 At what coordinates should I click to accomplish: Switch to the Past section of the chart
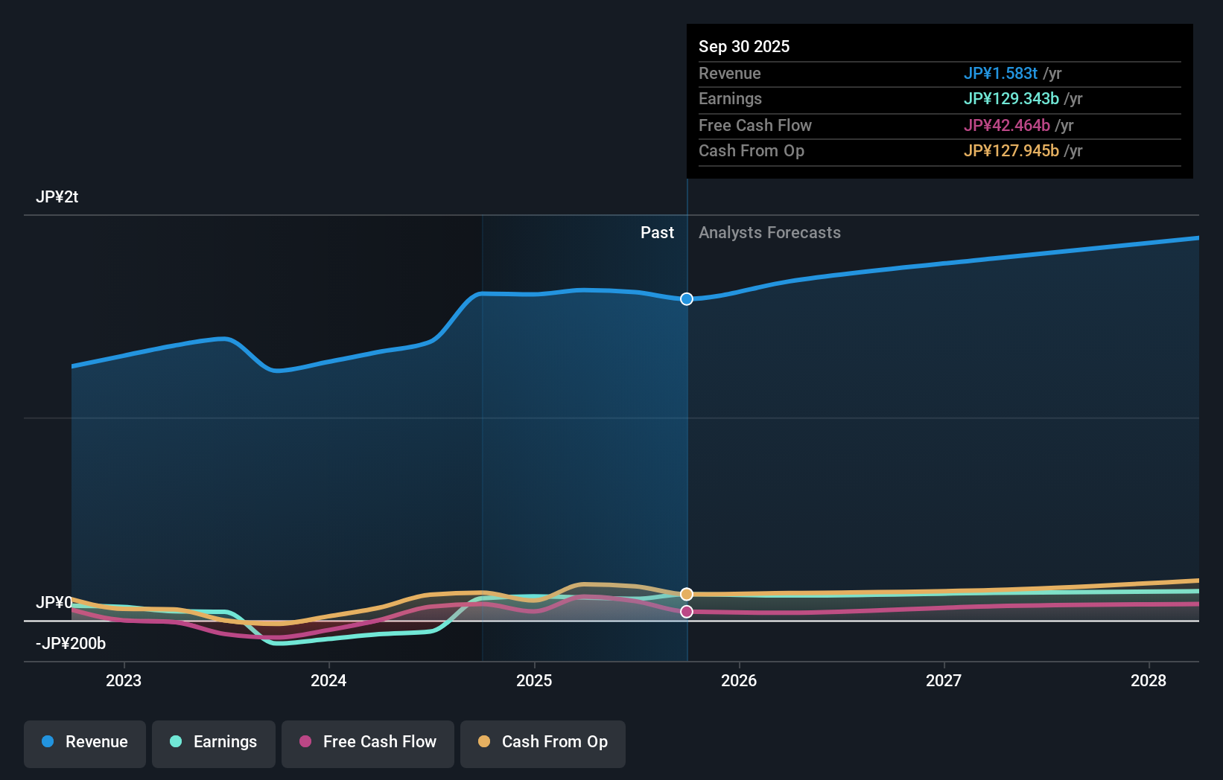coord(656,232)
